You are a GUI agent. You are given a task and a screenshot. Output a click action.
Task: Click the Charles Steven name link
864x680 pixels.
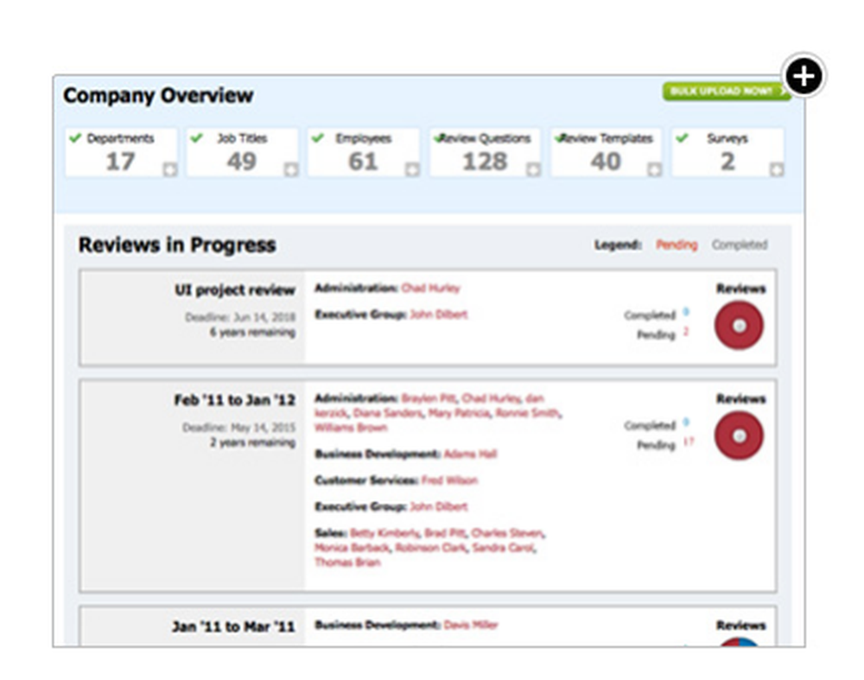[x=507, y=533]
